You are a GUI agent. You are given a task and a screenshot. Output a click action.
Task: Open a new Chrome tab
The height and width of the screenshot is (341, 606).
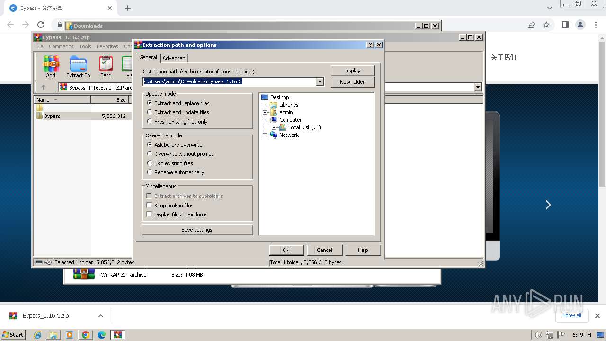click(128, 8)
